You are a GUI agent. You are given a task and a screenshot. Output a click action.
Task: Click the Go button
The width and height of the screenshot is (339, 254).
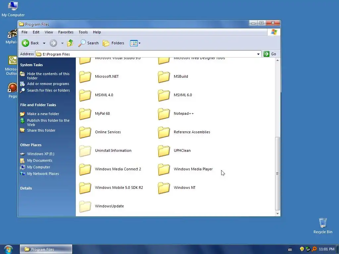click(270, 54)
